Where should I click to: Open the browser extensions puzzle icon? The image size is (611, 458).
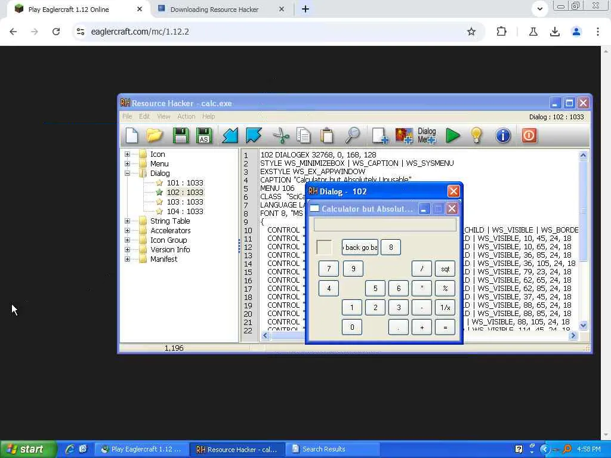click(x=501, y=32)
